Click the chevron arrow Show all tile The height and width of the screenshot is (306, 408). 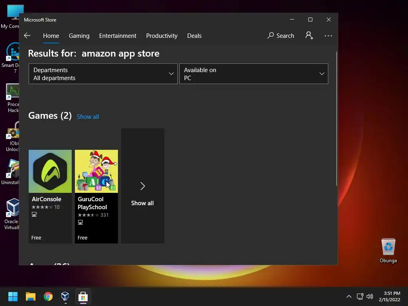coord(143,186)
